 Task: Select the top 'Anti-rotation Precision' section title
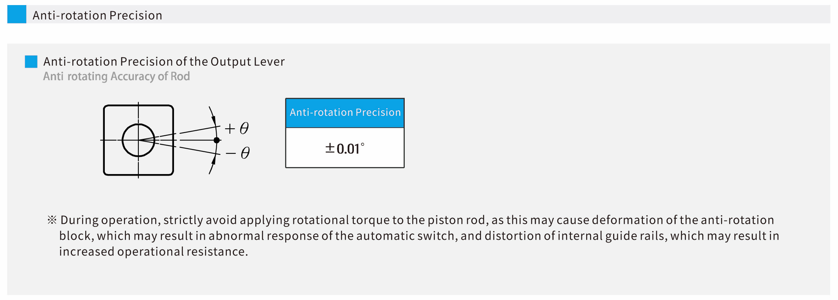point(97,15)
